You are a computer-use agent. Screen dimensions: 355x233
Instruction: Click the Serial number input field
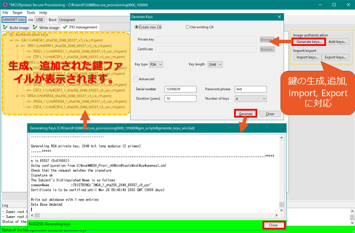[x=181, y=89]
